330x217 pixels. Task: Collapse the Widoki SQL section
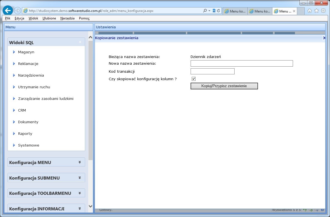coord(80,42)
